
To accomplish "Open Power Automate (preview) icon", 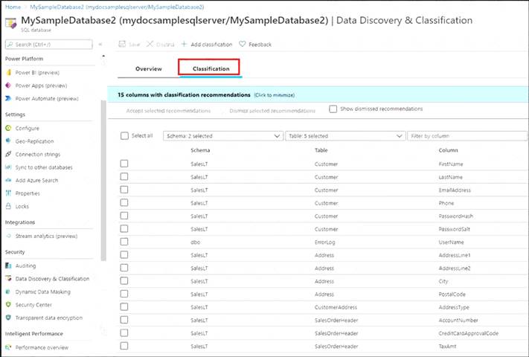I will (8, 98).
